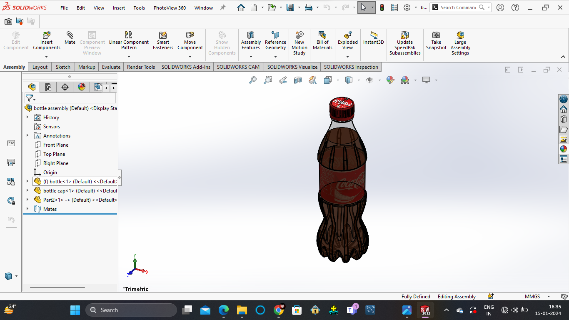Open the Appearances task pane color ball
The height and width of the screenshot is (320, 569).
[x=564, y=149]
